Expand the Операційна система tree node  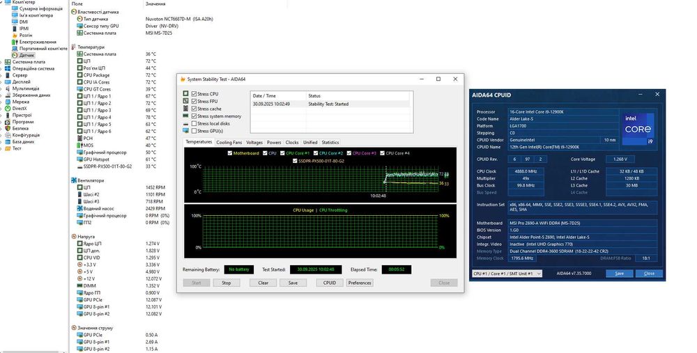coord(1,69)
